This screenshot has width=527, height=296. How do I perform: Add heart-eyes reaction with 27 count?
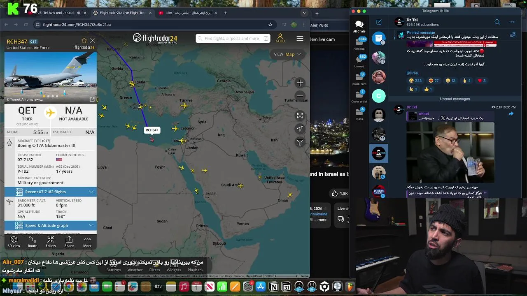click(434, 81)
